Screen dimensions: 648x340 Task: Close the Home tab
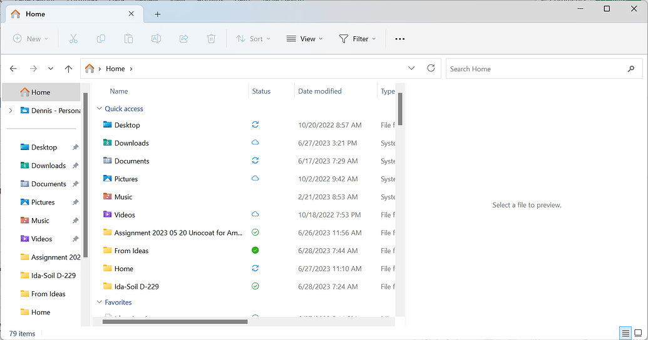click(131, 14)
